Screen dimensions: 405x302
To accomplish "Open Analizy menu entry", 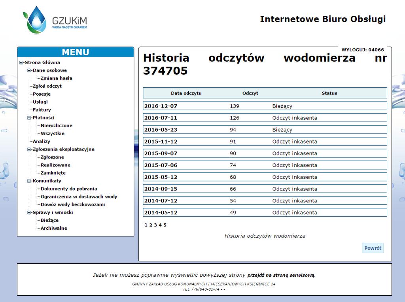I will pyautogui.click(x=42, y=142).
